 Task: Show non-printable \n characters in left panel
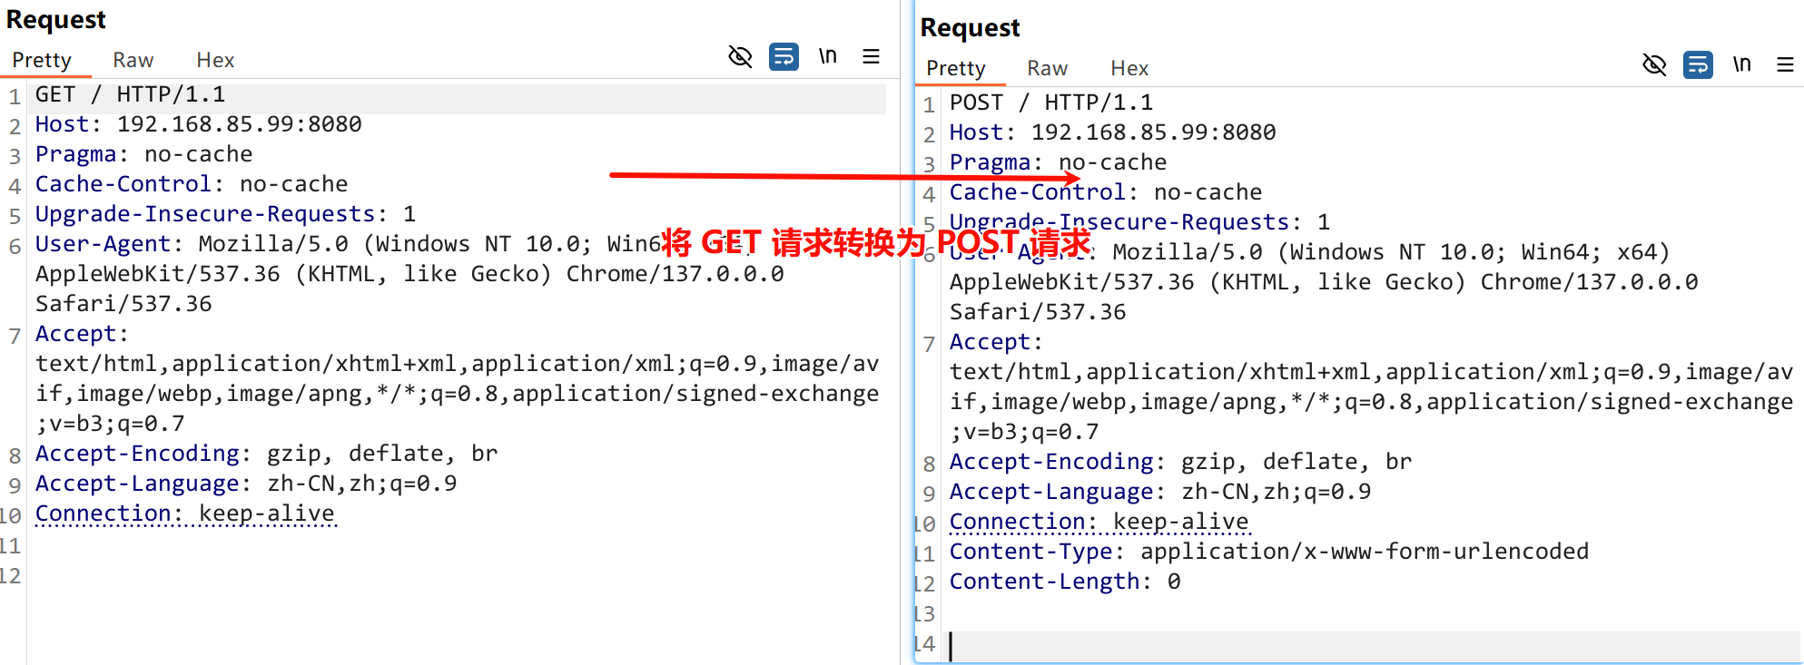pos(827,57)
